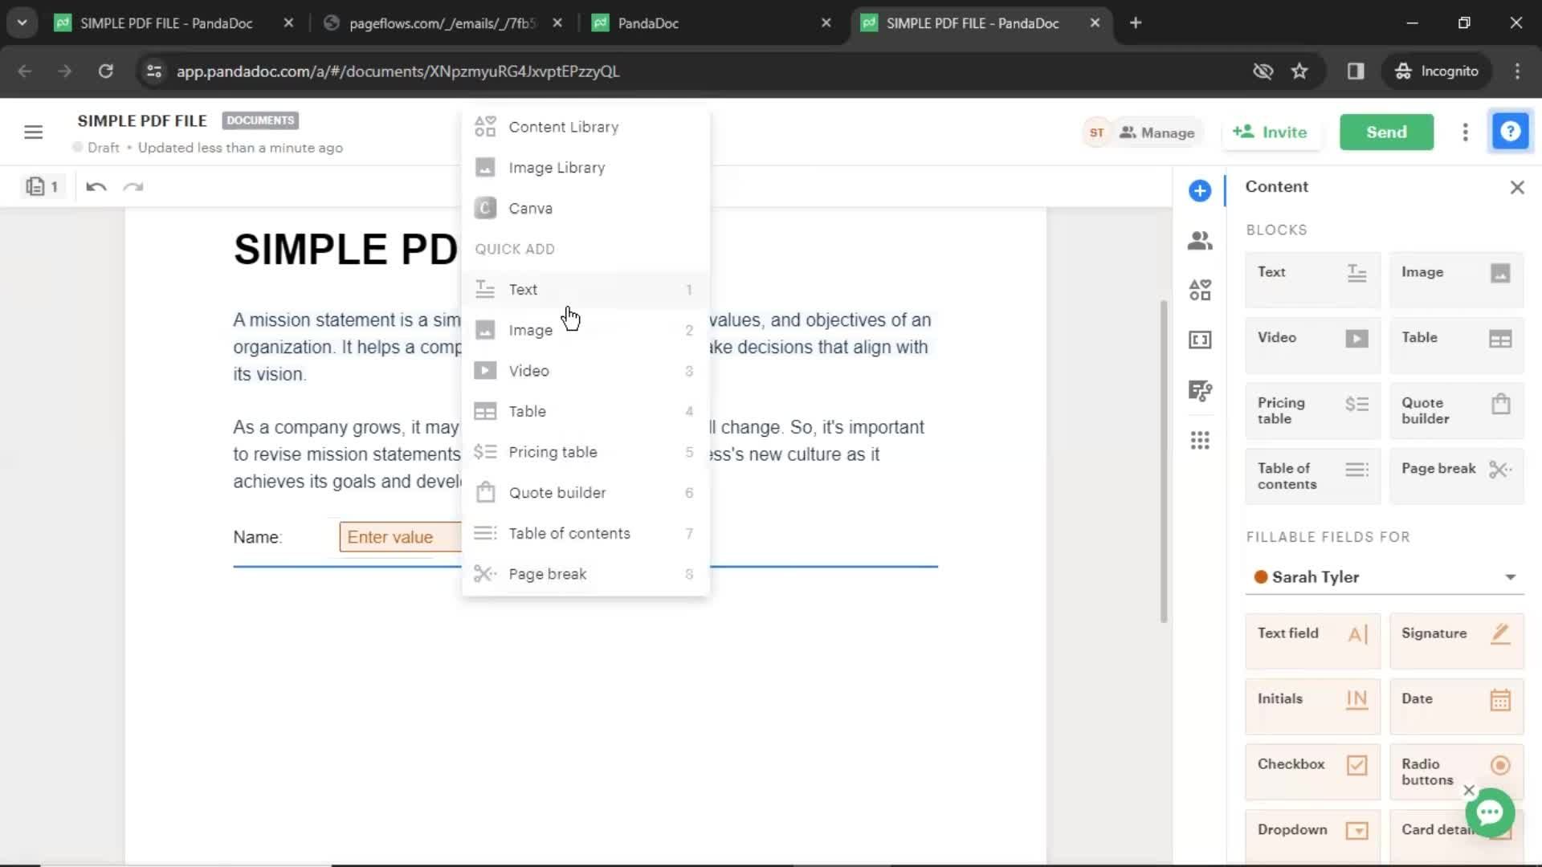This screenshot has height=867, width=1542.
Task: Select the Dropdown fillable field toggle
Action: pyautogui.click(x=1356, y=829)
